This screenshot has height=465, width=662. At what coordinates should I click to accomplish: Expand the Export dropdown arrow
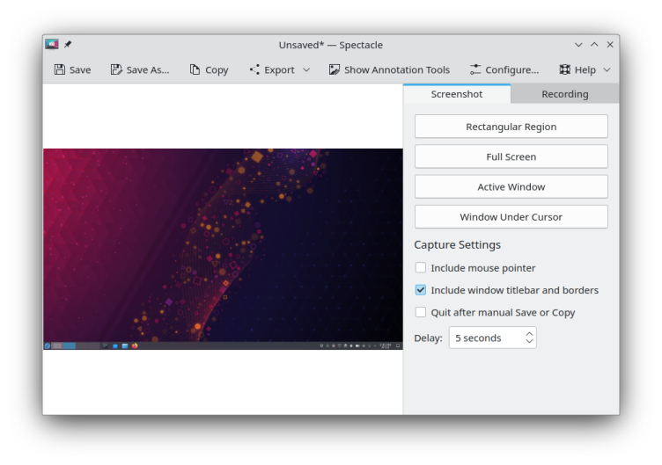point(306,69)
